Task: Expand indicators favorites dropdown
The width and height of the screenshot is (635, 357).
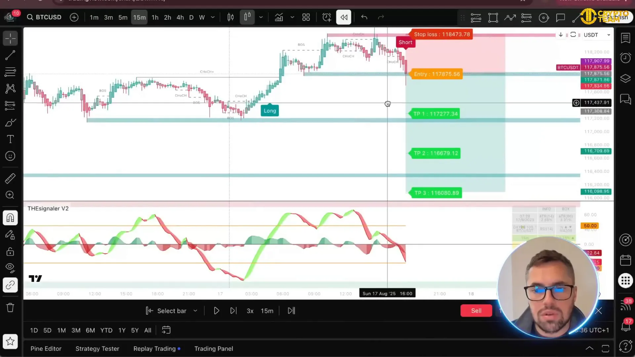Action: click(x=292, y=17)
